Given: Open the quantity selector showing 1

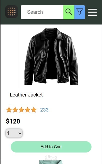Looking at the screenshot, I should point(14,133).
